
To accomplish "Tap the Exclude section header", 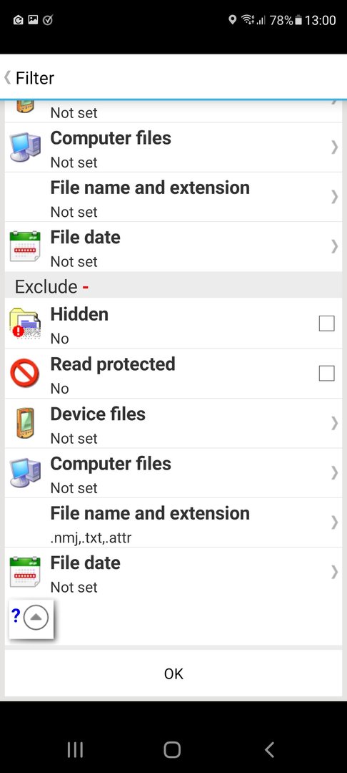I will point(173,286).
